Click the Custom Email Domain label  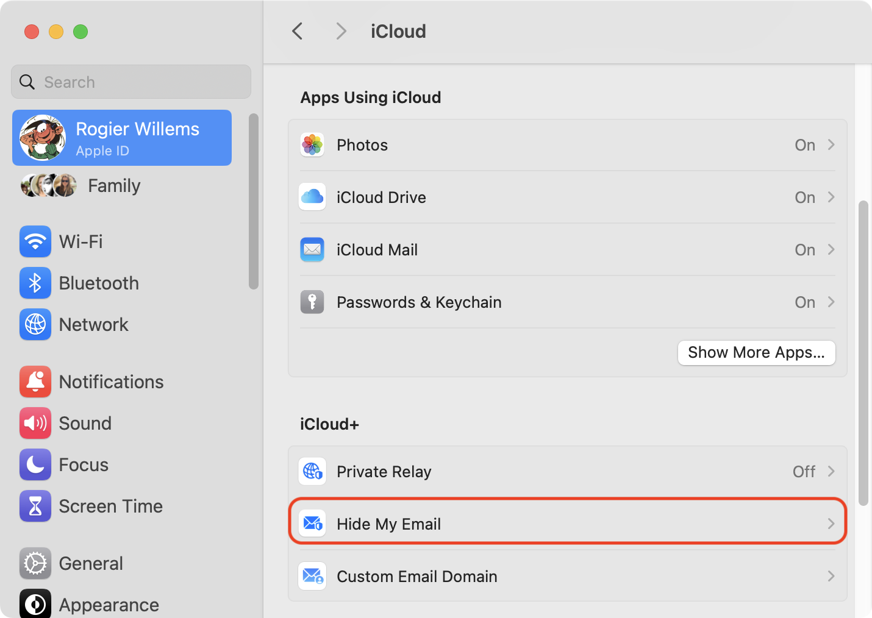(417, 577)
